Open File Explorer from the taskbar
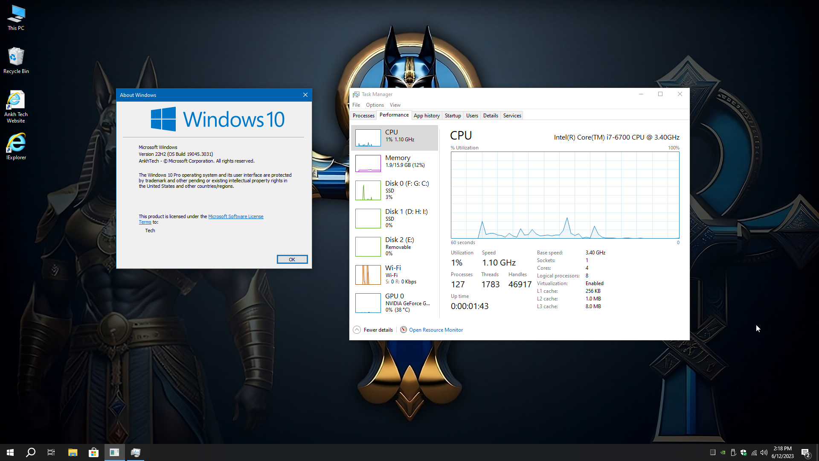Viewport: 819px width, 461px height. coord(73,452)
